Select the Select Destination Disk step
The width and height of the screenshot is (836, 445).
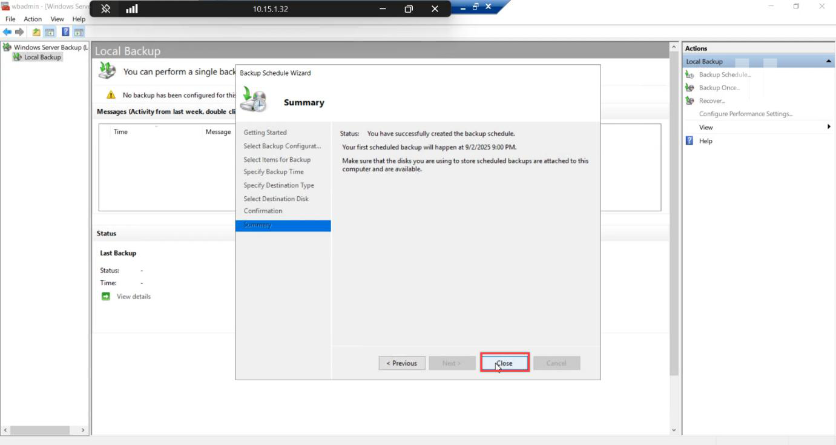tap(276, 199)
